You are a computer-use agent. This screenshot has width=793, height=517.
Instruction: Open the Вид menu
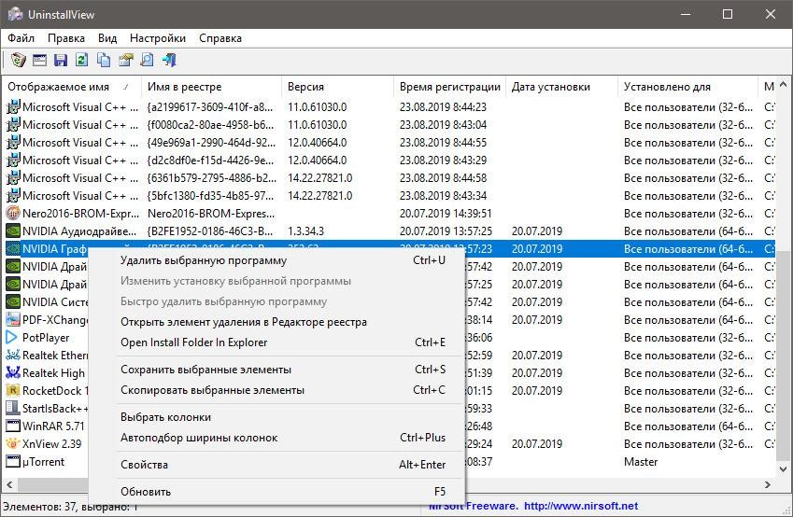107,38
